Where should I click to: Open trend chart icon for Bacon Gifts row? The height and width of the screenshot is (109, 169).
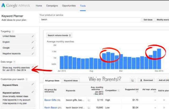pos(89,100)
